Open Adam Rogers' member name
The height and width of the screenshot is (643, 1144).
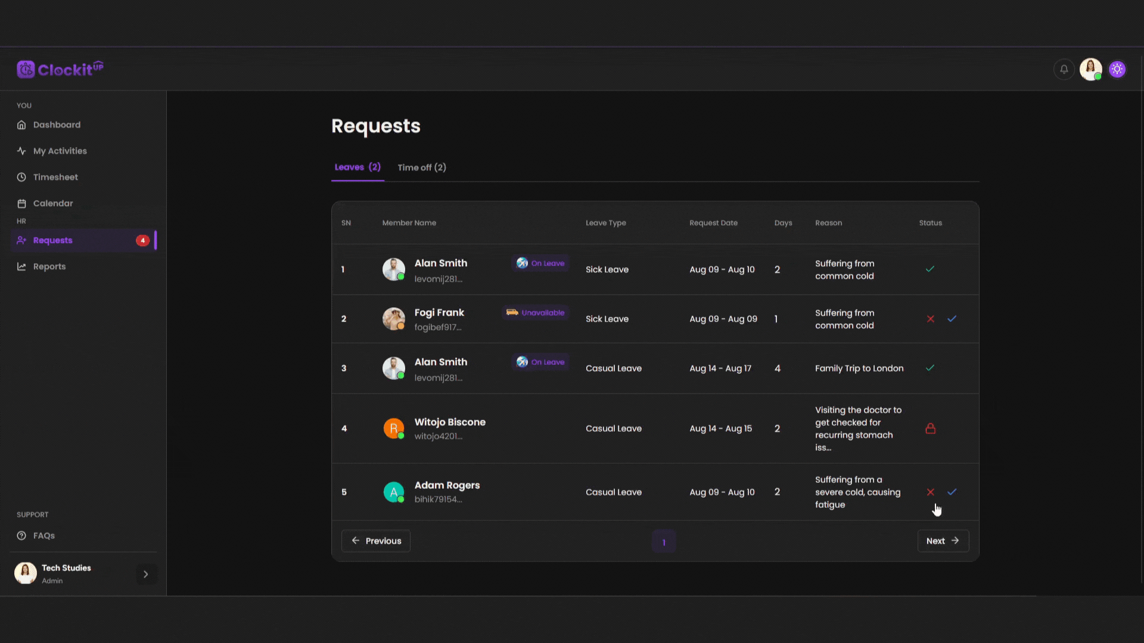pos(447,485)
